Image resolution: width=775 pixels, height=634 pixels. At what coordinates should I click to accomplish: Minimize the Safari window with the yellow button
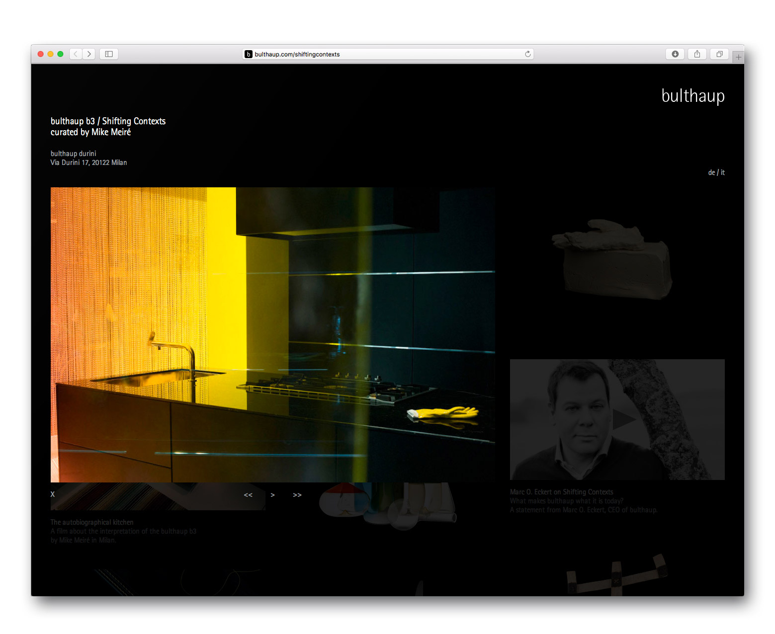tap(50, 54)
